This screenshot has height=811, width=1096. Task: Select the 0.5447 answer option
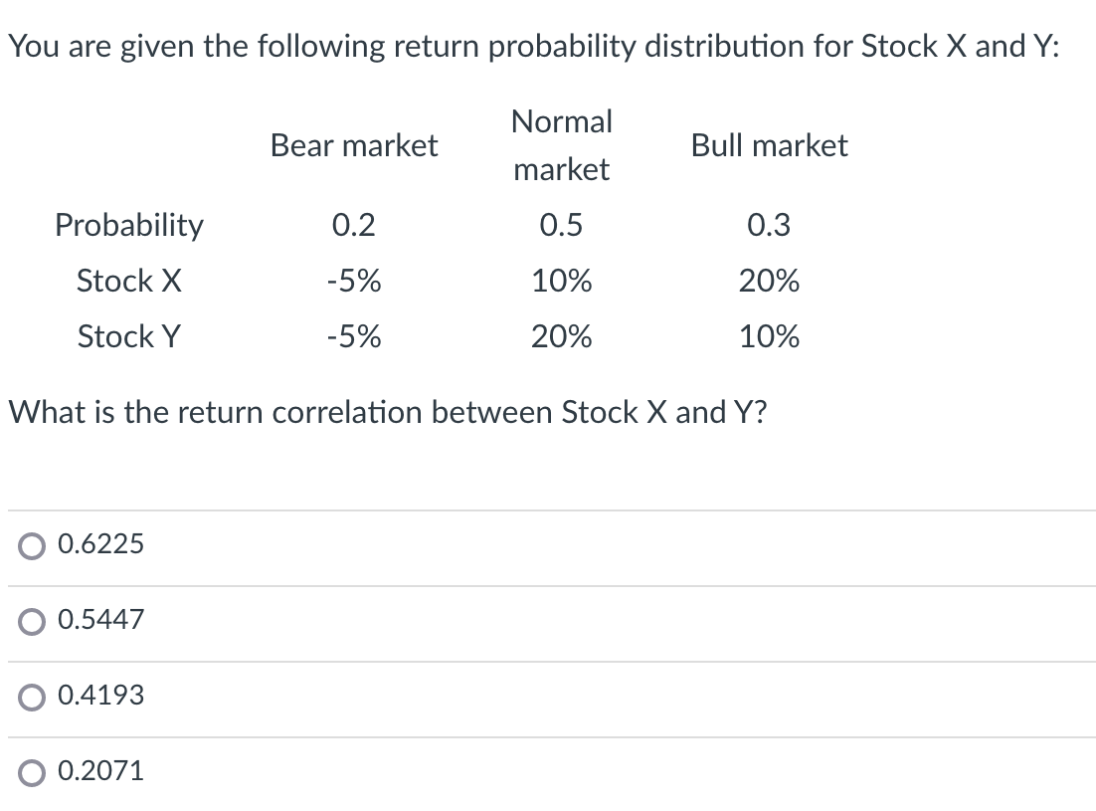pyautogui.click(x=100, y=620)
